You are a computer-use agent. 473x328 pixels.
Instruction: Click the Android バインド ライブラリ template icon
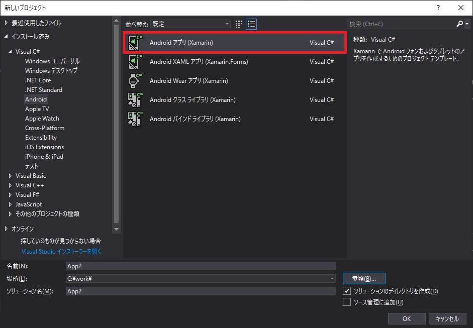point(135,119)
